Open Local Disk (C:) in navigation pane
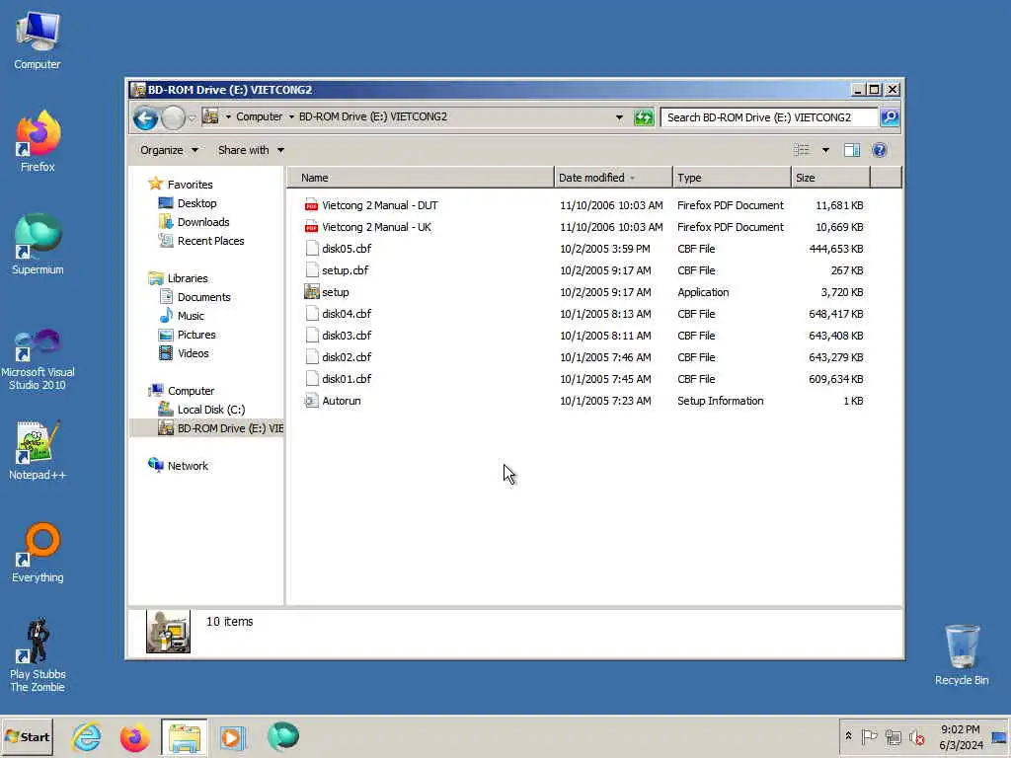Screen dimensions: 1011x758 tap(211, 410)
